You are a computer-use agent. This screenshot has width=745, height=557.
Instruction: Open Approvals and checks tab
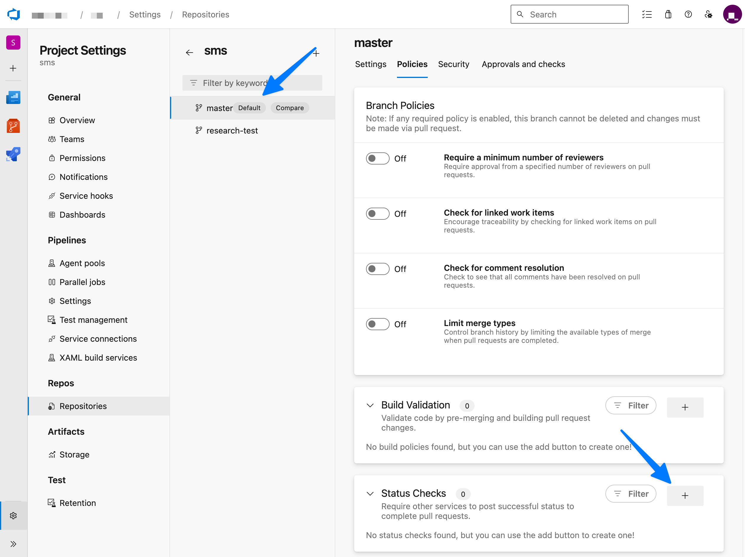523,64
